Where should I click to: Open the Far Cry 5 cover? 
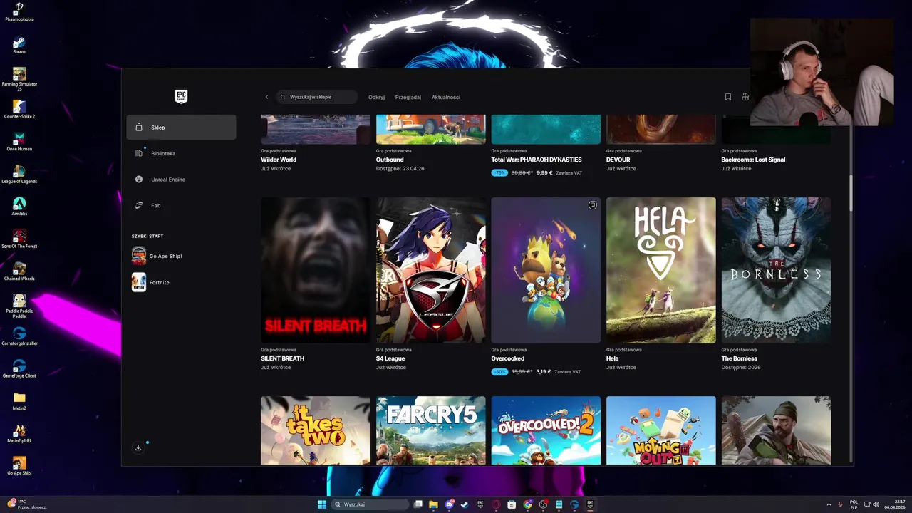[431, 430]
